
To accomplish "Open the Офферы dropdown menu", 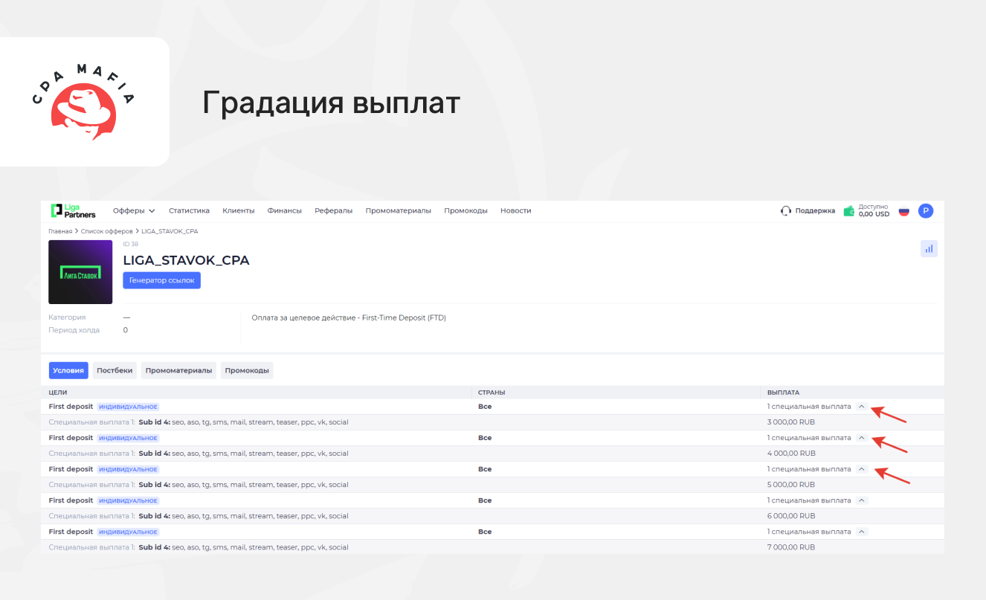I will pos(134,210).
